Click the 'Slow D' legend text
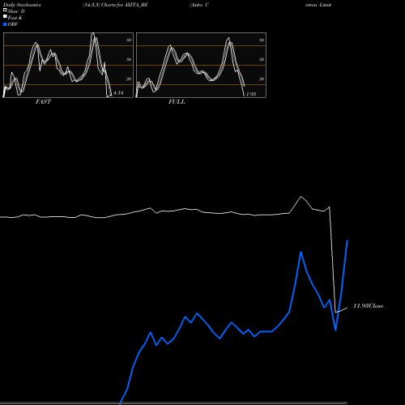The width and height of the screenshot is (405, 405). pos(16,11)
